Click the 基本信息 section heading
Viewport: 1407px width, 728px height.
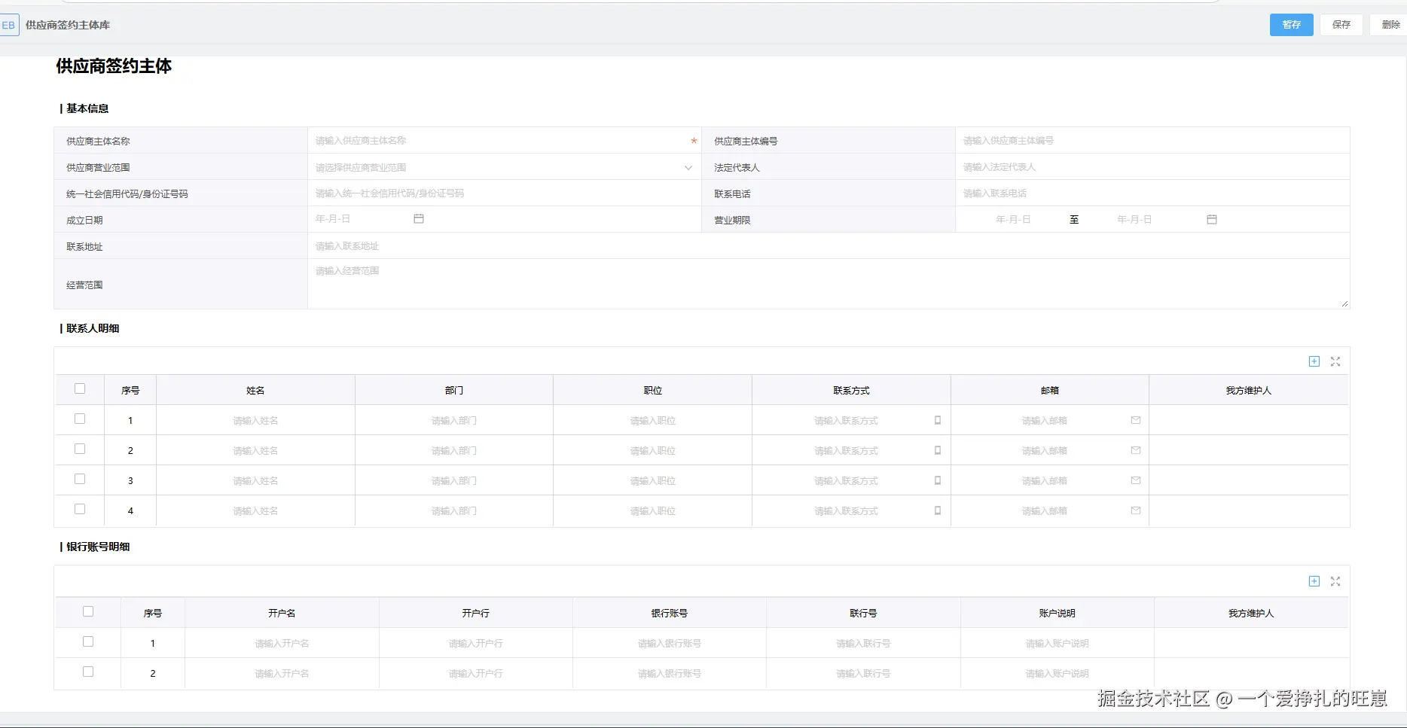[x=87, y=108]
